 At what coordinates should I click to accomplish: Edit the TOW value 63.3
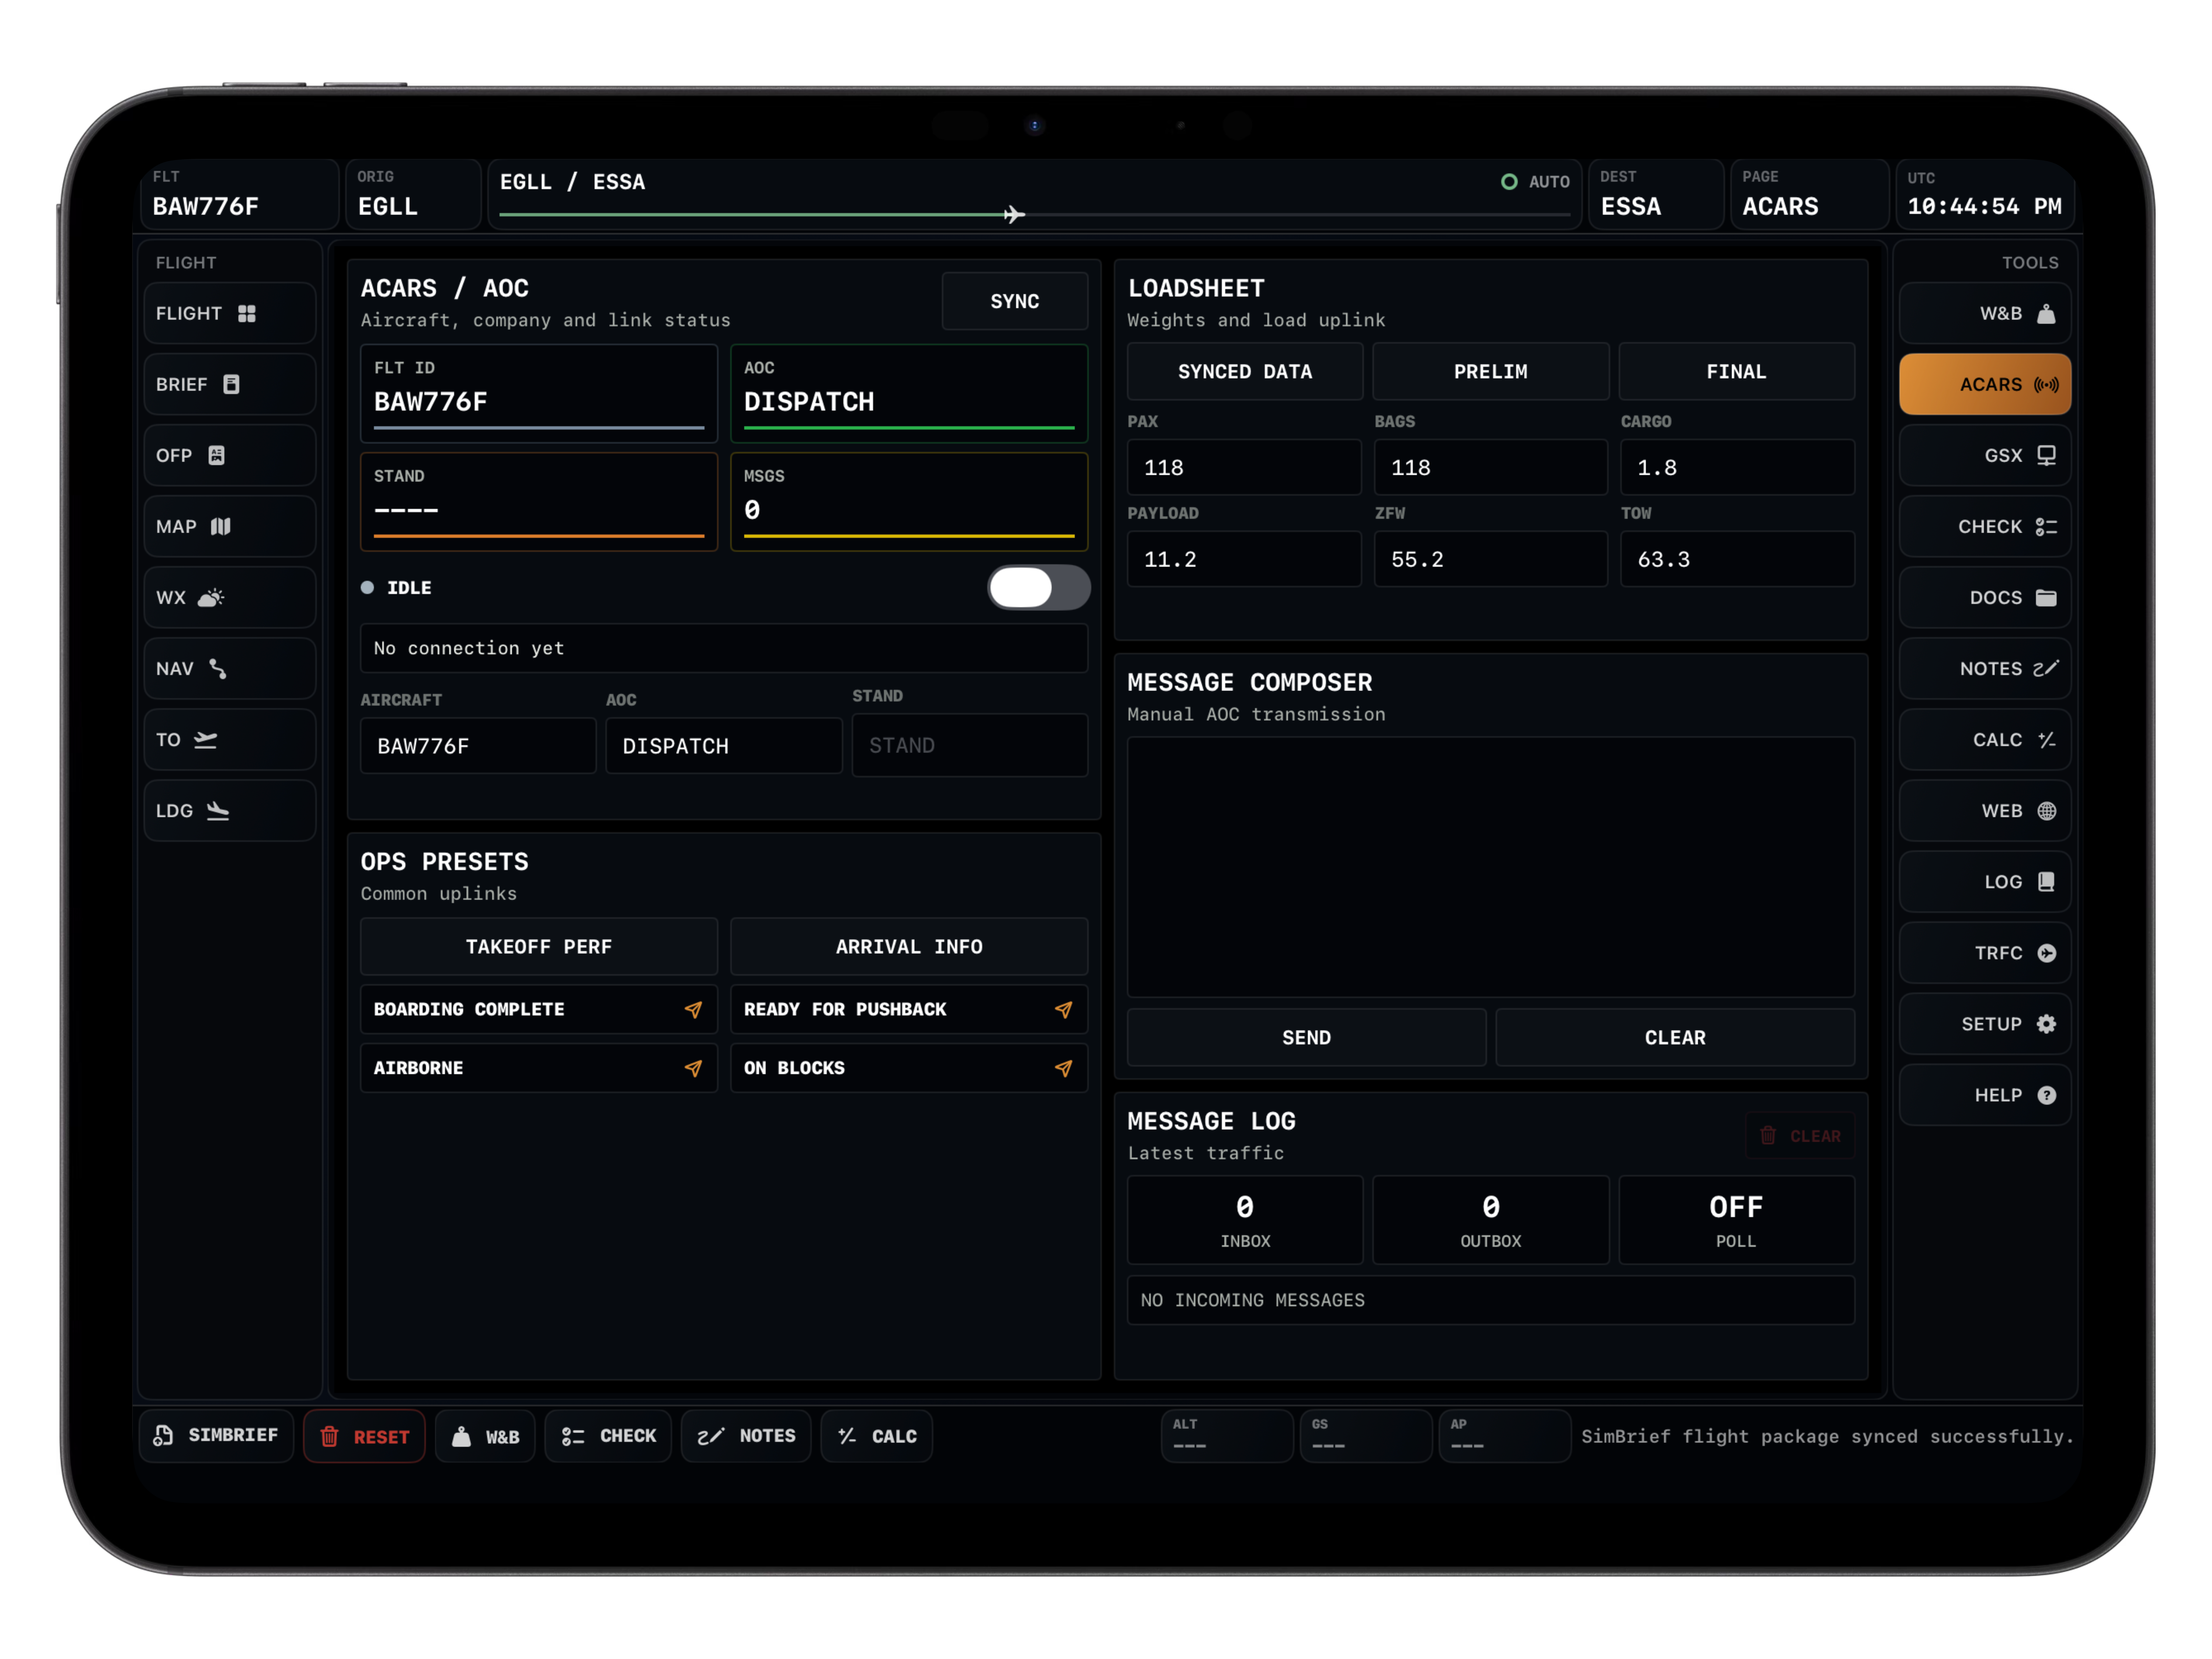coord(1737,559)
